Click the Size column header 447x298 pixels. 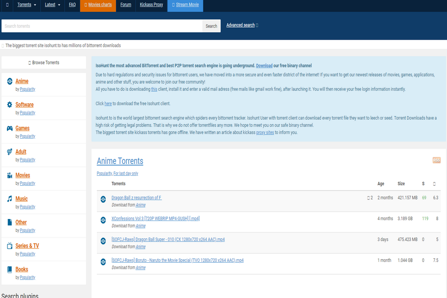pos(401,184)
